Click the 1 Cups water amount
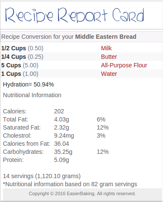163x202 pixels. pos(11,74)
